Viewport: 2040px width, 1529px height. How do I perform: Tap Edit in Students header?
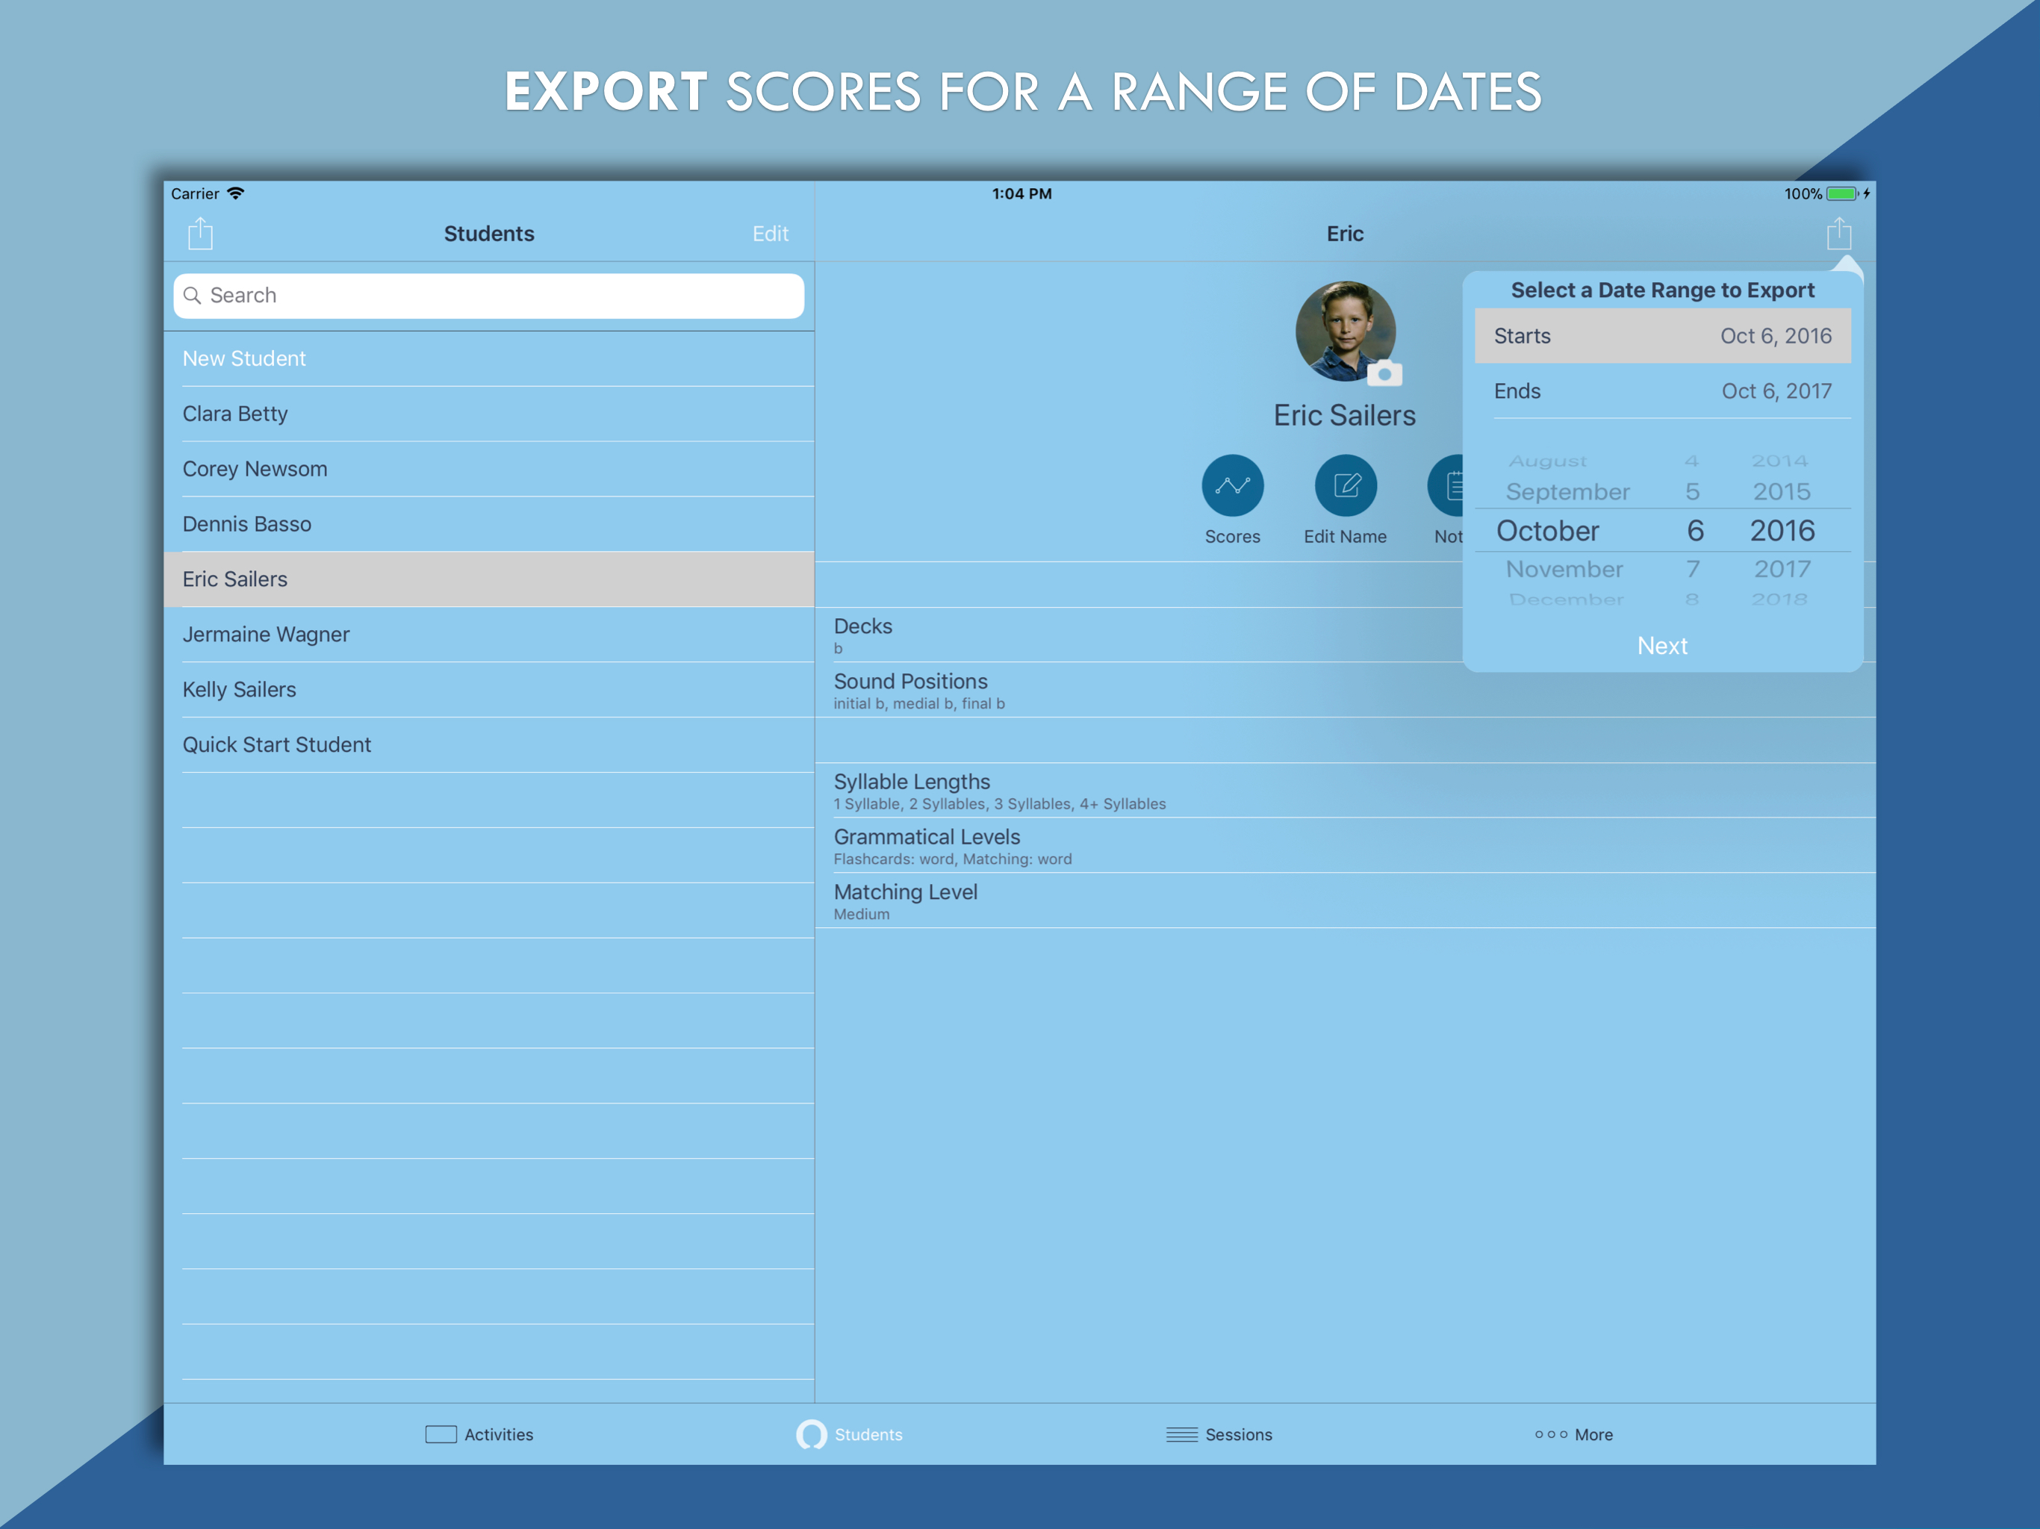[x=770, y=234]
